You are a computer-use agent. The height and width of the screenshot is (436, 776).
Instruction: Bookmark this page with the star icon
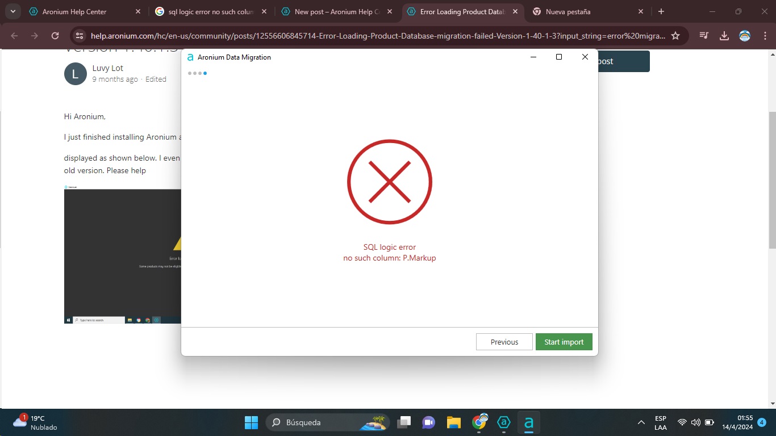675,36
